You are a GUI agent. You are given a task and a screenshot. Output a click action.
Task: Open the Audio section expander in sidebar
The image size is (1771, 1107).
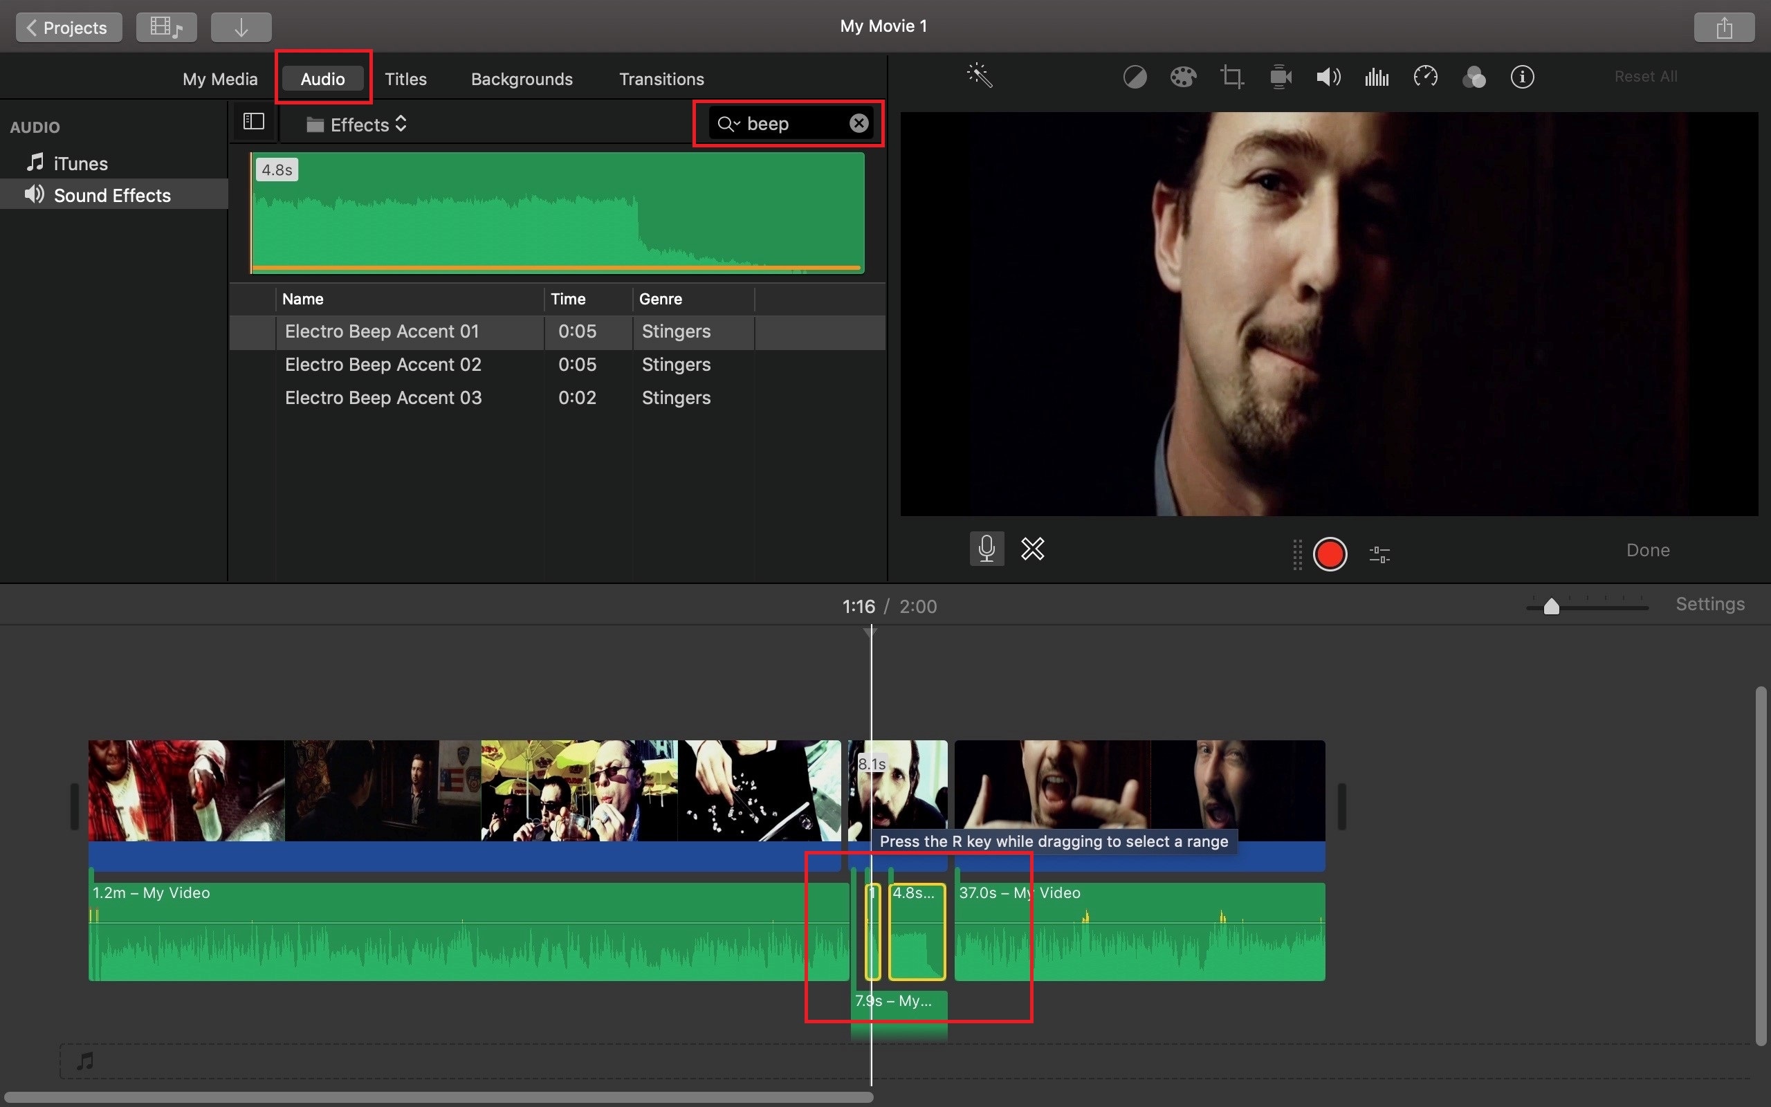35,126
